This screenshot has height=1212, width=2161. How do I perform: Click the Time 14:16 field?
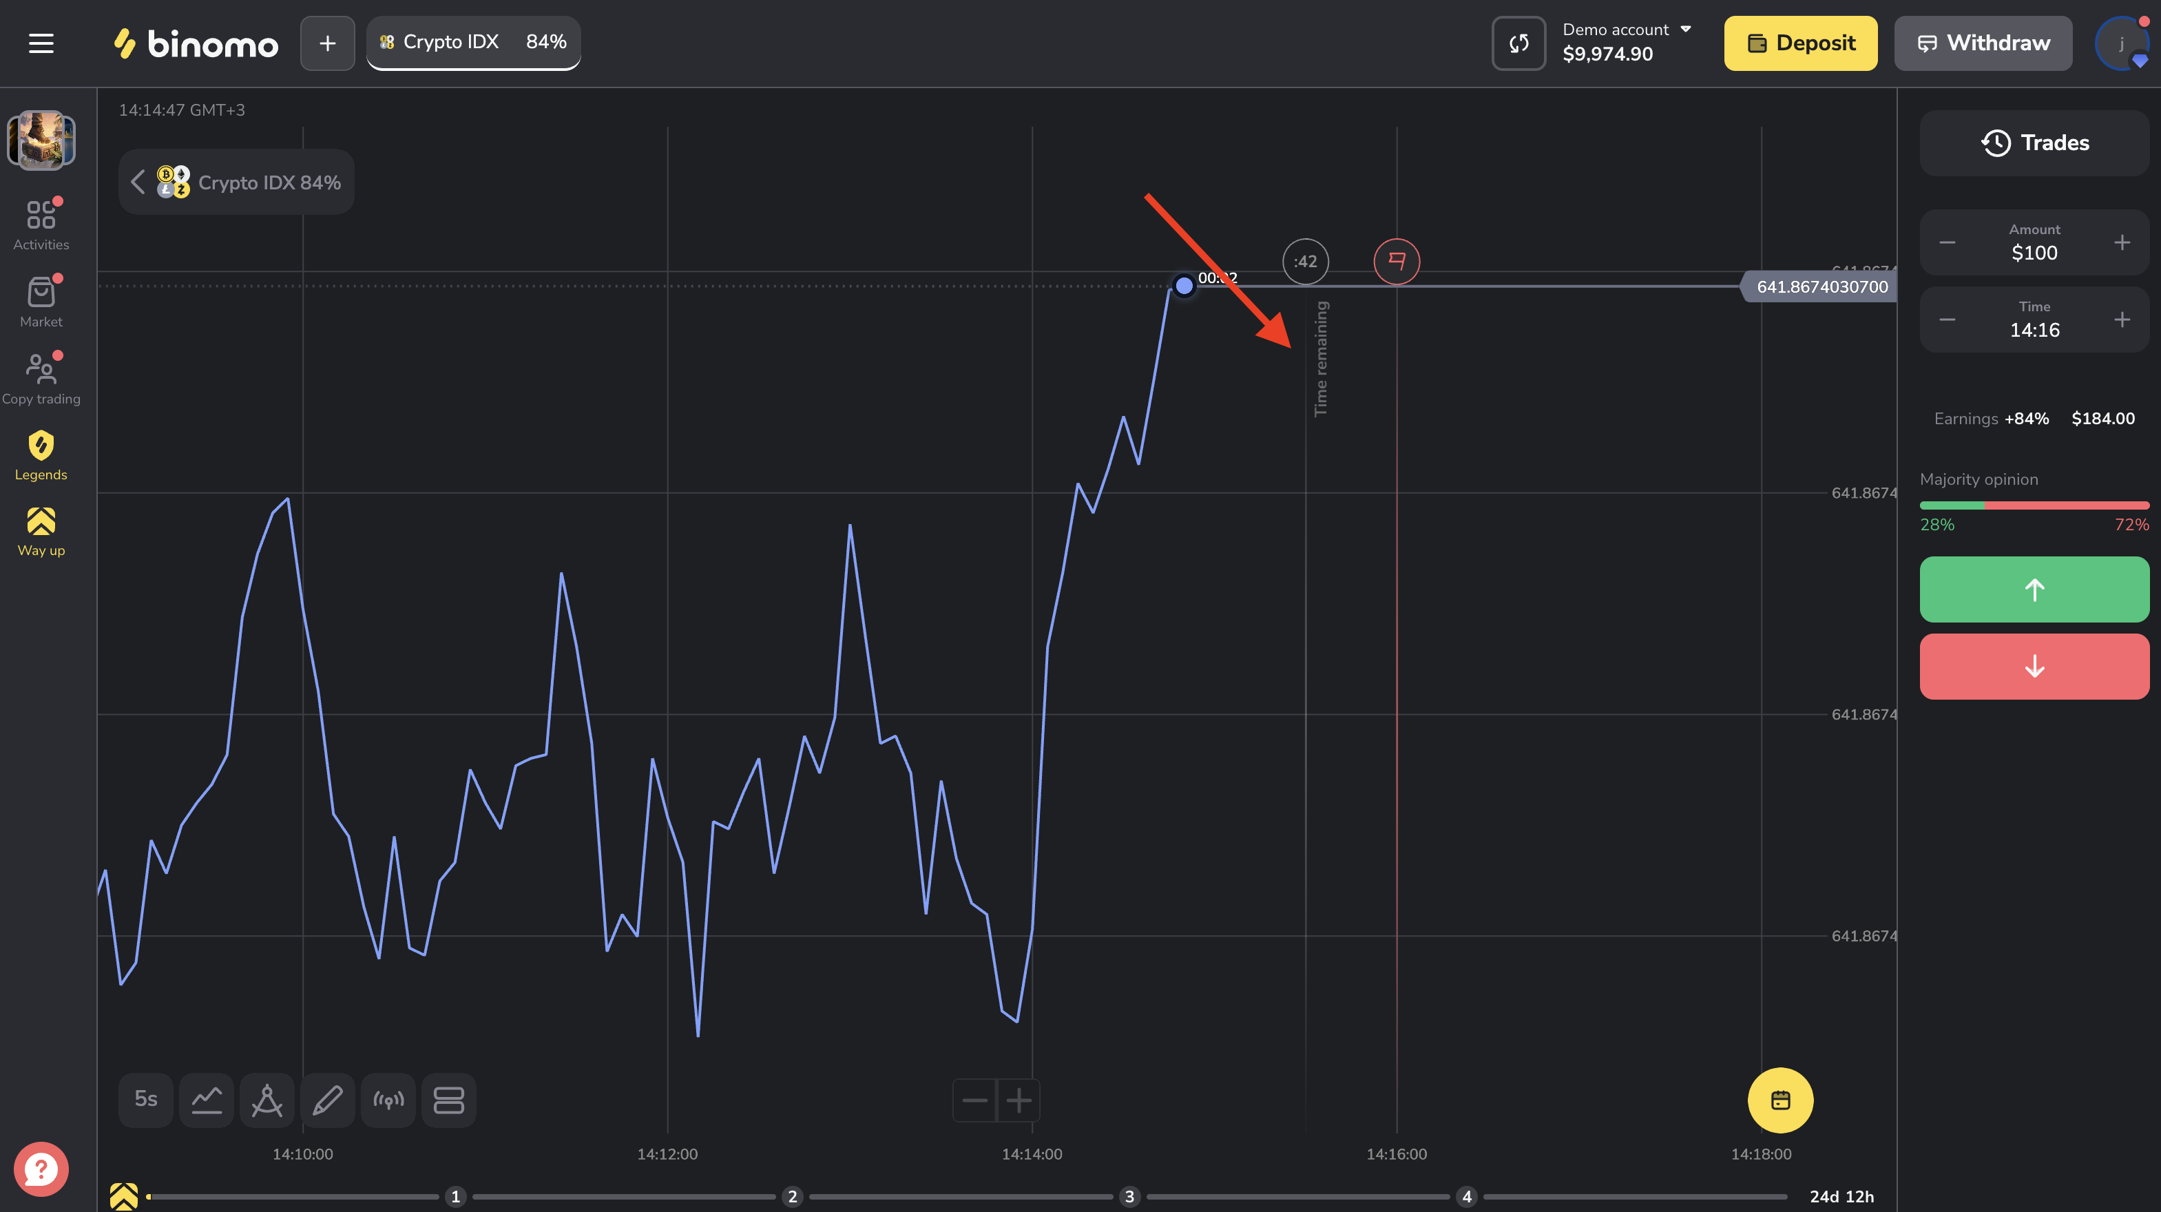click(x=2034, y=320)
